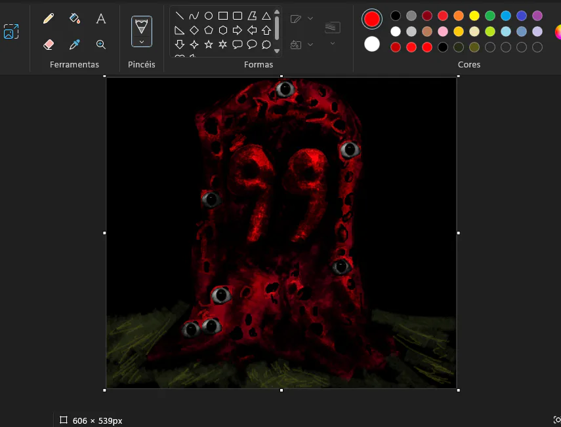
Task: Choose the white swatch in second palette row
Action: (396, 31)
